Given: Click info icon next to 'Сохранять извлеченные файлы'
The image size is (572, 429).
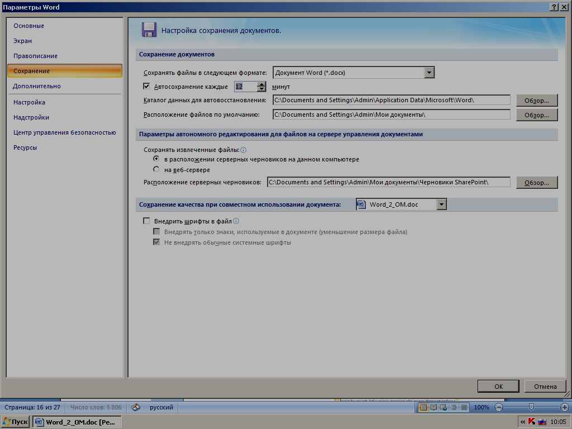Looking at the screenshot, I should (x=244, y=150).
